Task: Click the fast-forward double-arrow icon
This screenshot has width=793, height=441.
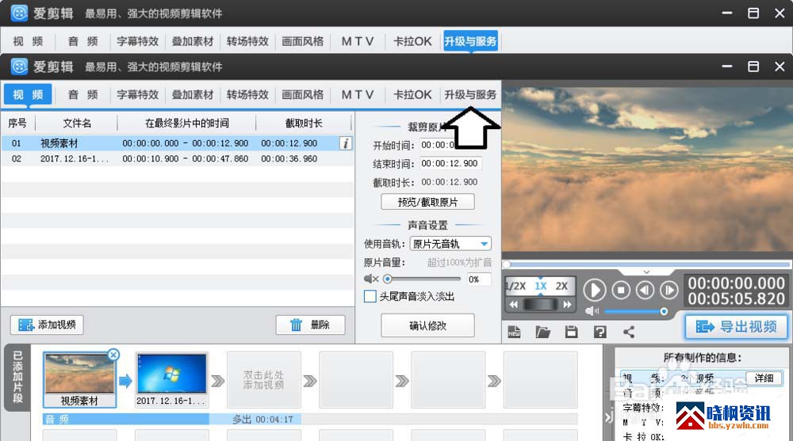Action: point(568,305)
